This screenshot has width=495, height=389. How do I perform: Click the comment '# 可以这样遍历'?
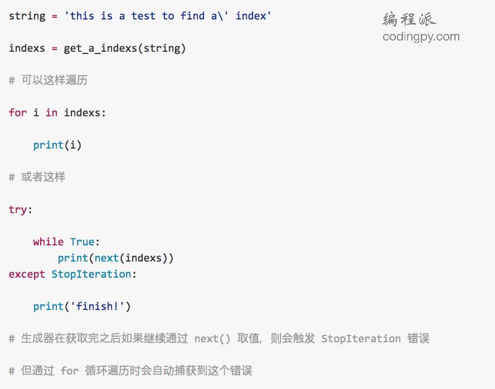tap(48, 80)
